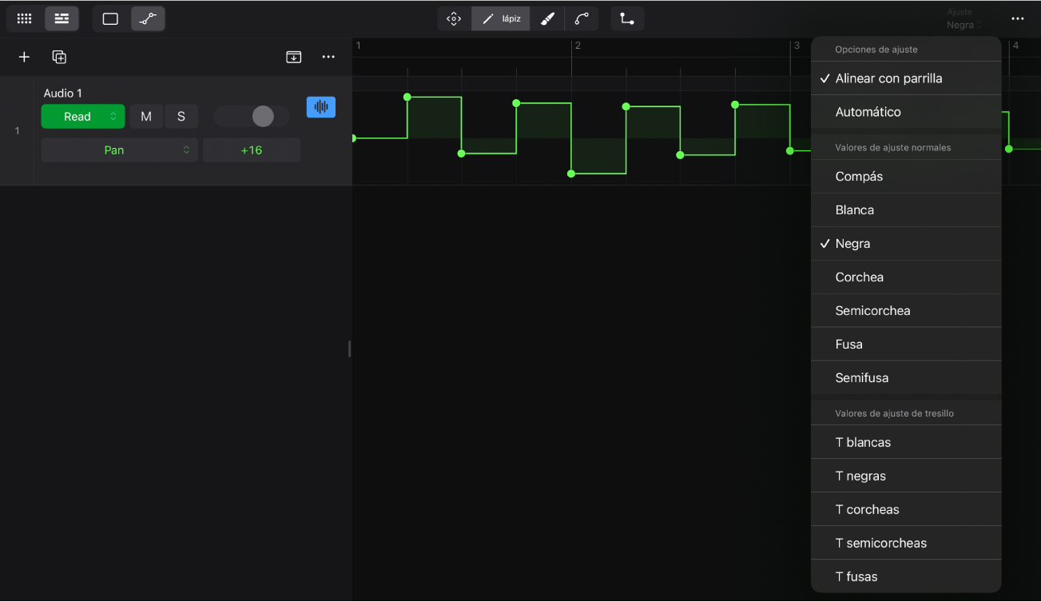The image size is (1041, 602).
Task: Select Fusa snap value
Action: pos(906,345)
